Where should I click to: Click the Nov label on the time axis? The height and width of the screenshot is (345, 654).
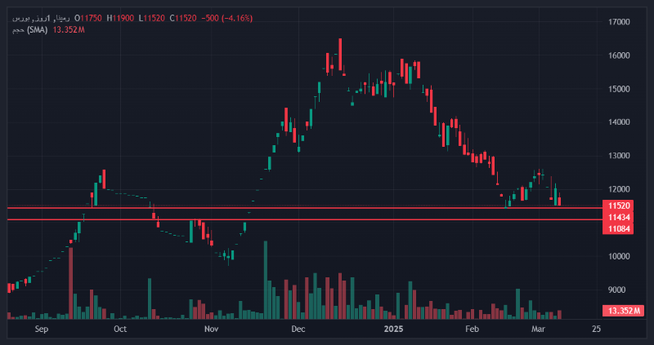tap(212, 330)
